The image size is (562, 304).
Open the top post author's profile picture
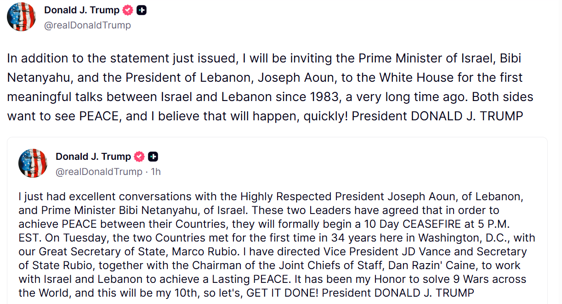(x=21, y=17)
